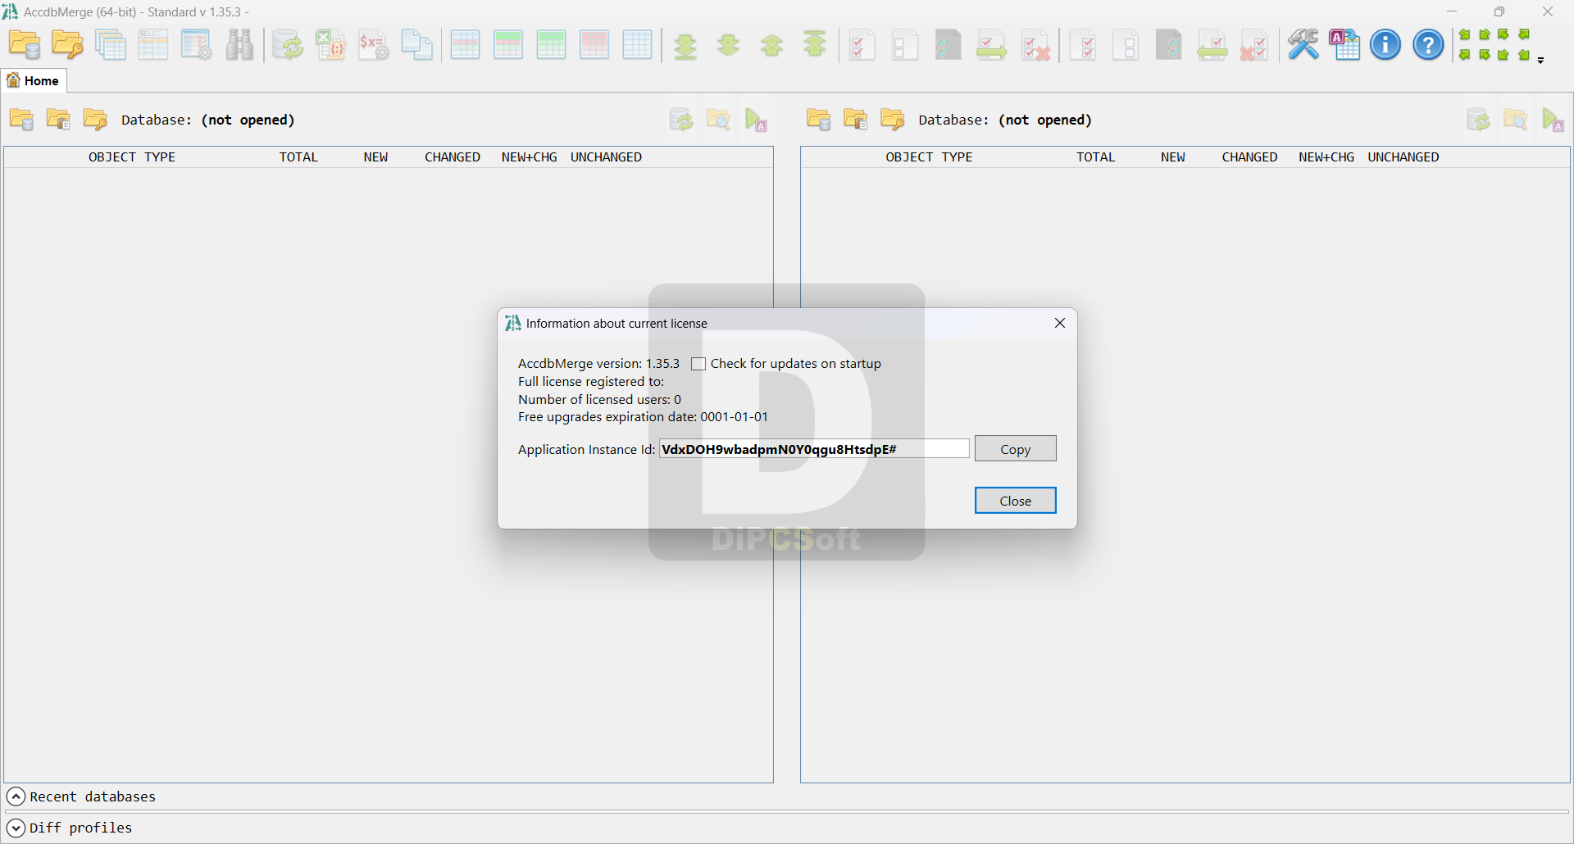1574x844 pixels.
Task: Click right panel NEW column header
Action: pos(1172,157)
